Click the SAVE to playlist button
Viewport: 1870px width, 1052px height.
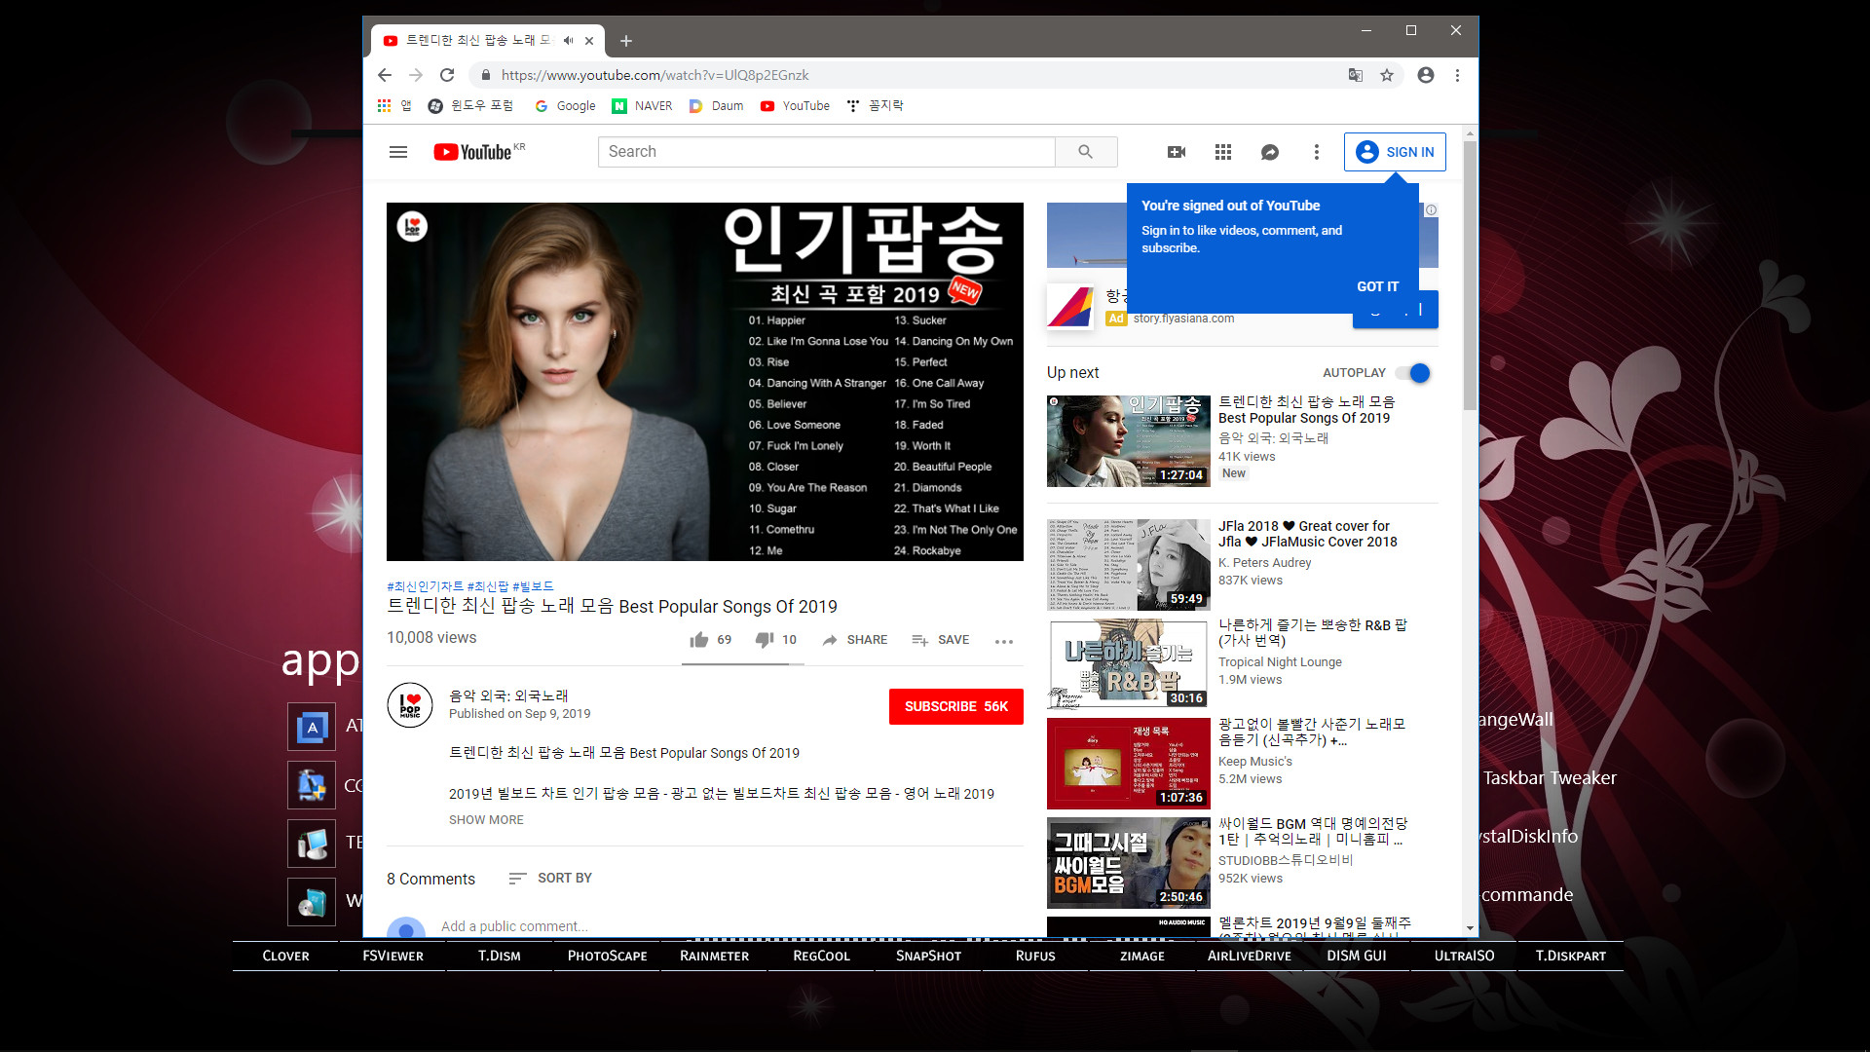(941, 640)
